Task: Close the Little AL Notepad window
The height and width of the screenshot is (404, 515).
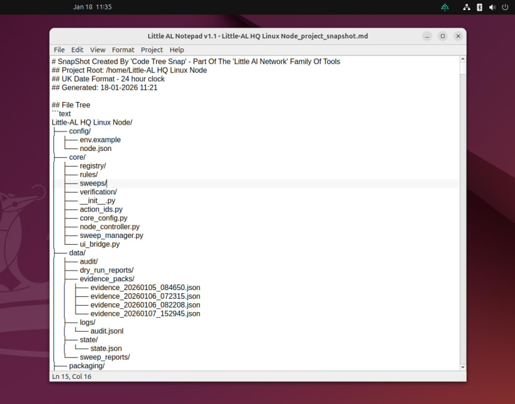Action: (458, 36)
